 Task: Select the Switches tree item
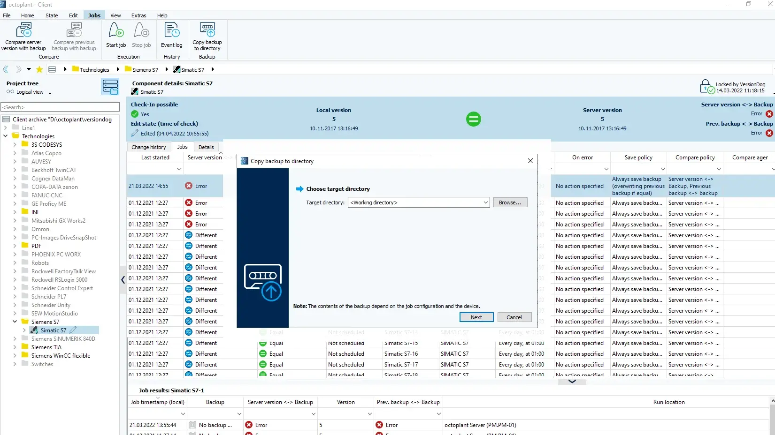[42, 364]
